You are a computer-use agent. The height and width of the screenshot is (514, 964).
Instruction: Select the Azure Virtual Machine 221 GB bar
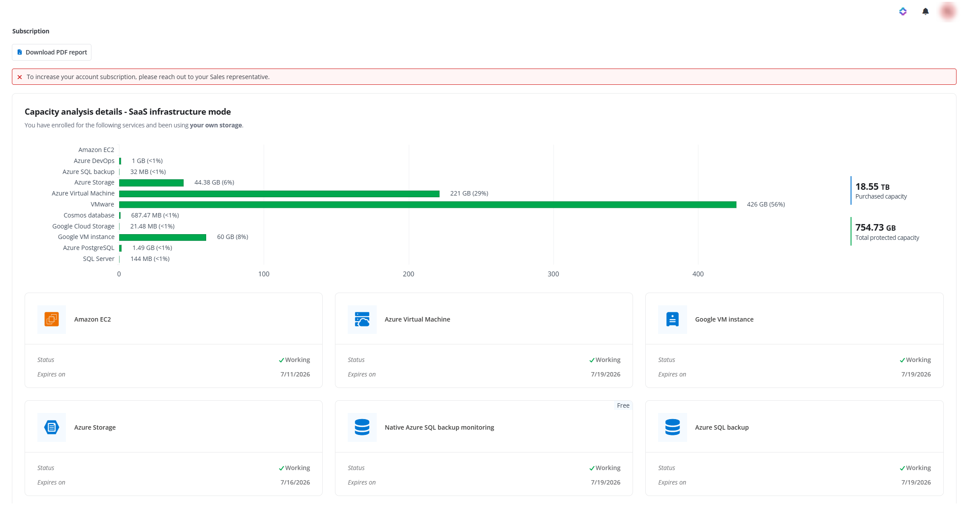pyautogui.click(x=279, y=194)
